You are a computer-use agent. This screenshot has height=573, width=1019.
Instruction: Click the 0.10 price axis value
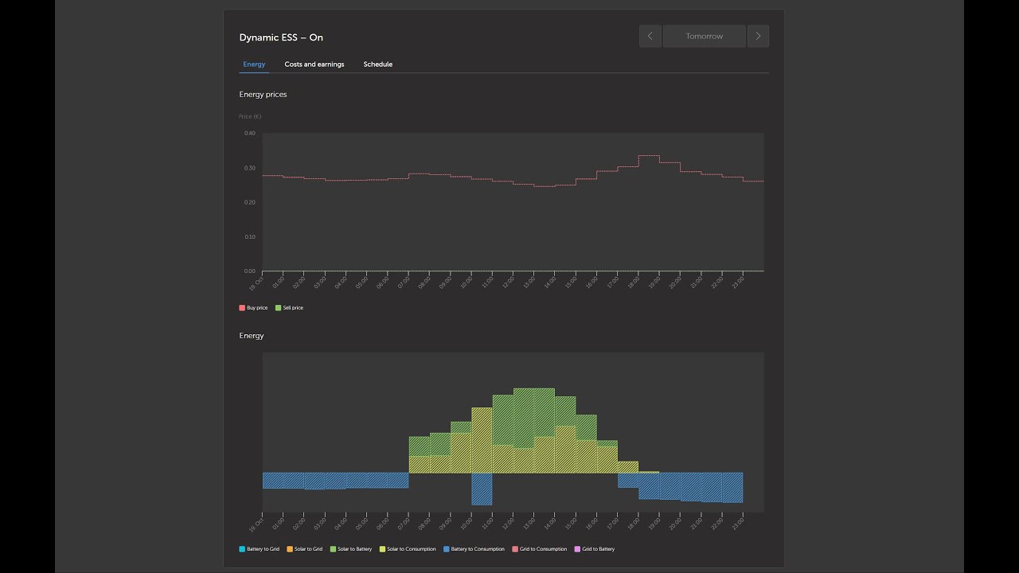[x=250, y=236]
